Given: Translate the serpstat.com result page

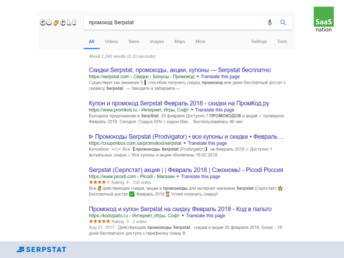Looking at the screenshot, I should 220,77.
